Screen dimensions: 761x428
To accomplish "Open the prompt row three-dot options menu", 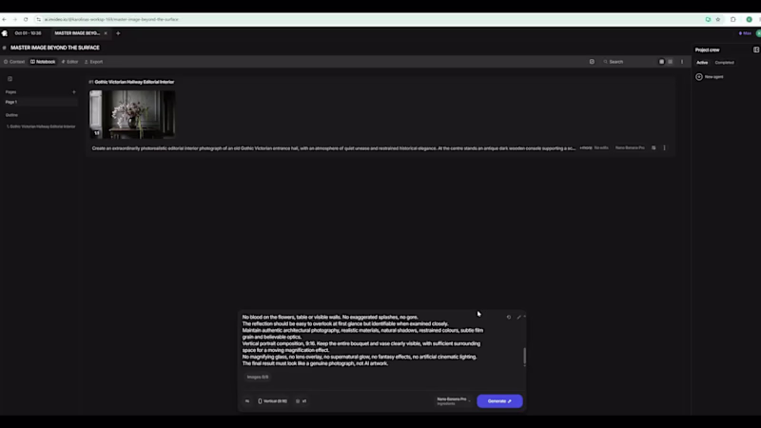I will tap(664, 148).
